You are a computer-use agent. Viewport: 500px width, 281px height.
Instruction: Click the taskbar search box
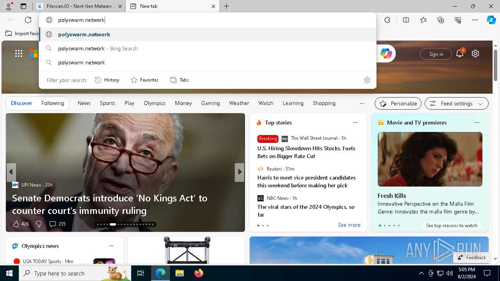click(75, 273)
